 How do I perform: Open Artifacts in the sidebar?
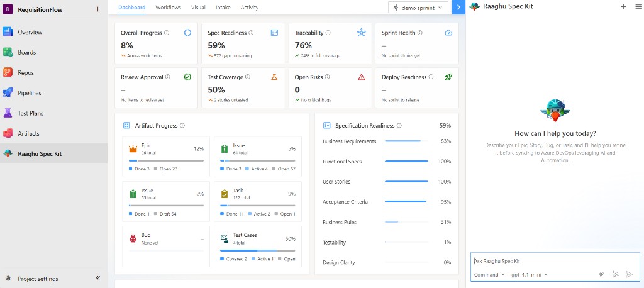coord(54,133)
